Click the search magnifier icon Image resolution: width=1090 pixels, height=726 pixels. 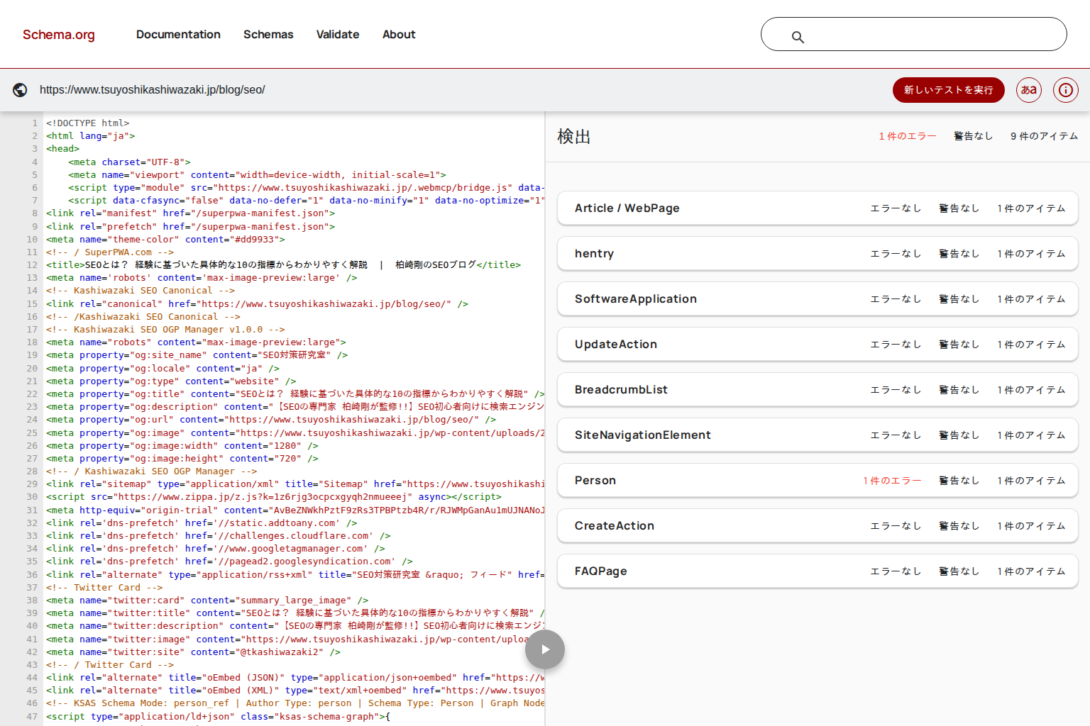coord(798,37)
